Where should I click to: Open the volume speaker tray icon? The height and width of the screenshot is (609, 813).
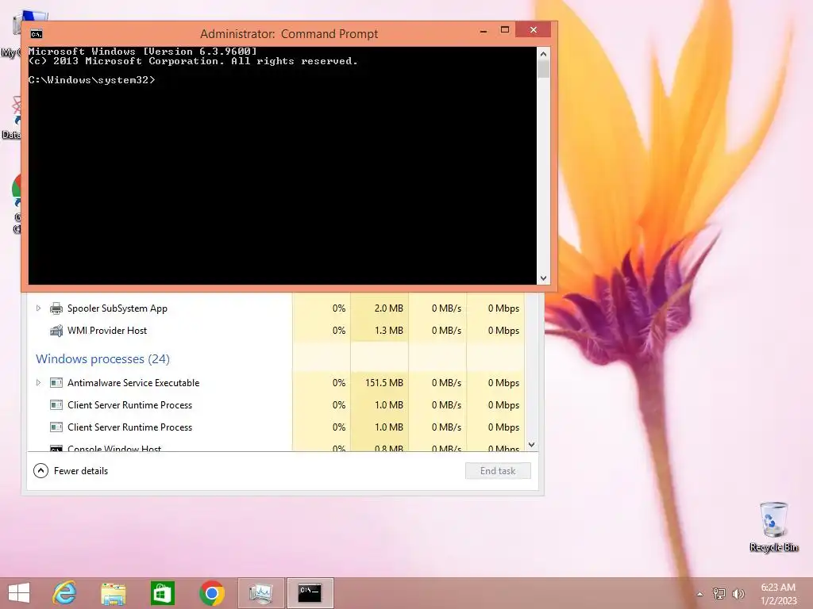pyautogui.click(x=738, y=593)
